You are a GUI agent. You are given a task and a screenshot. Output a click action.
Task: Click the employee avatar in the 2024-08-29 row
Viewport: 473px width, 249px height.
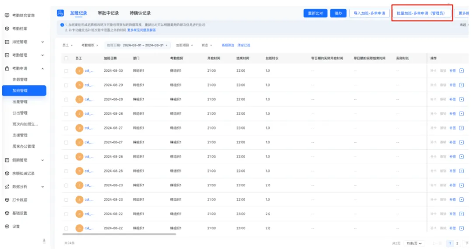pos(79,85)
